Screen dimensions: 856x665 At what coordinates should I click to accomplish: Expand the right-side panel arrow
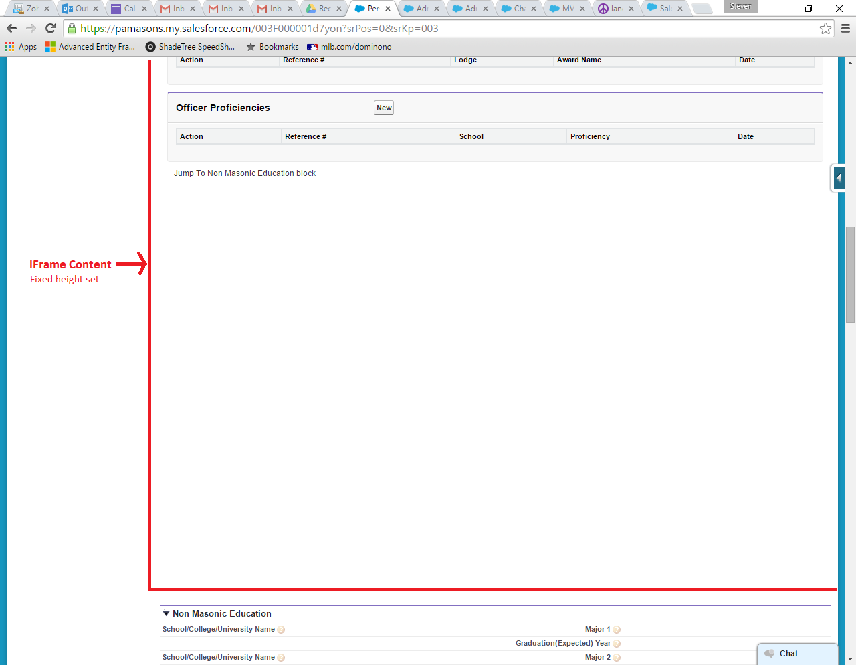coord(838,177)
